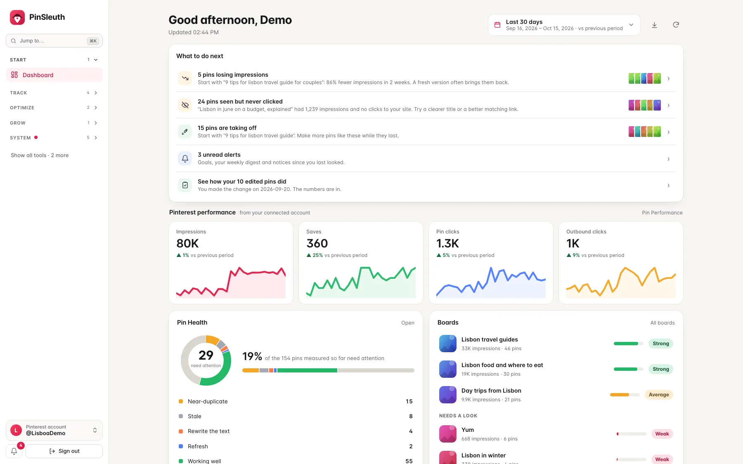The height and width of the screenshot is (464, 743).
Task: Click the download report icon
Action: [654, 25]
